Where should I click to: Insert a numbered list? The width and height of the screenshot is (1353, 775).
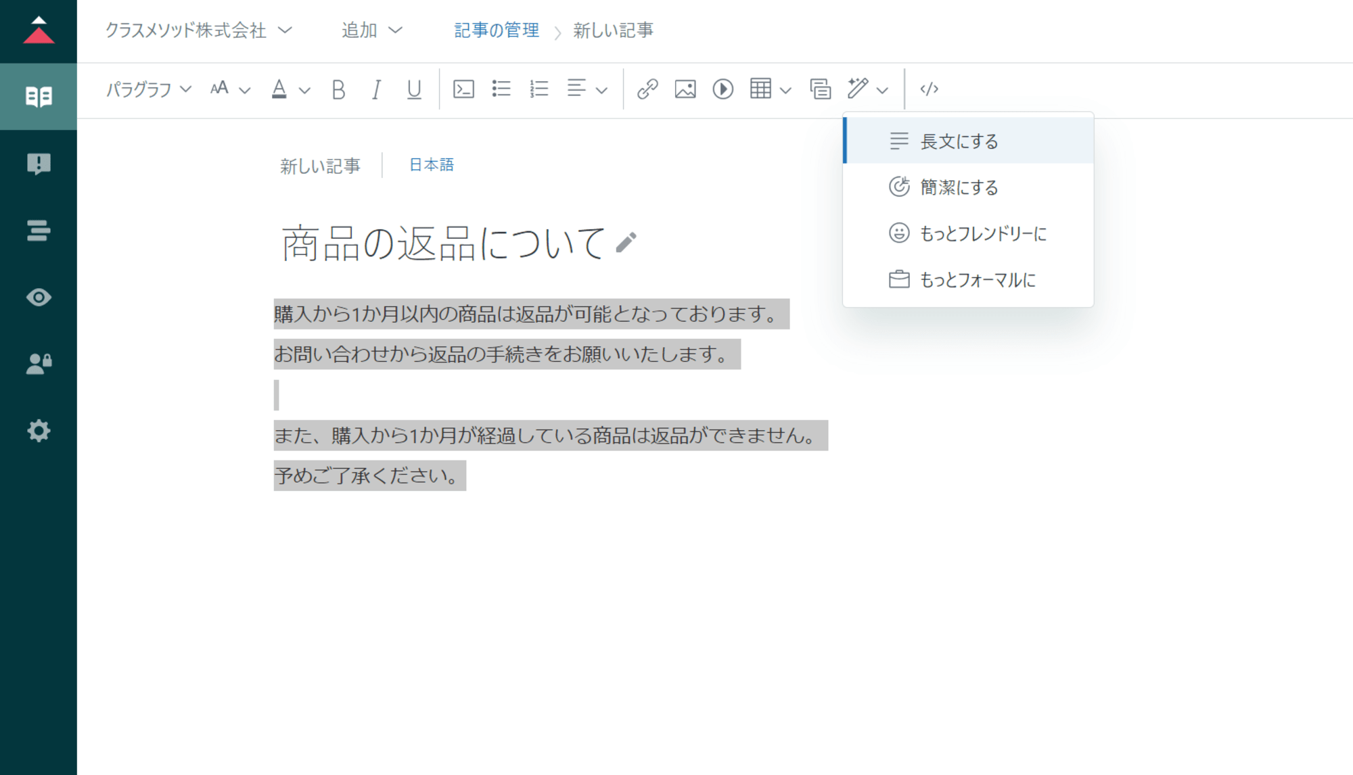(539, 89)
